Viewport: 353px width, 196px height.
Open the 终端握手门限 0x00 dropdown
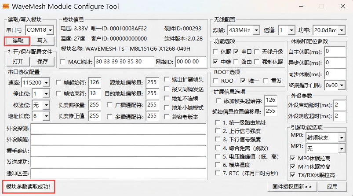pos(342,85)
